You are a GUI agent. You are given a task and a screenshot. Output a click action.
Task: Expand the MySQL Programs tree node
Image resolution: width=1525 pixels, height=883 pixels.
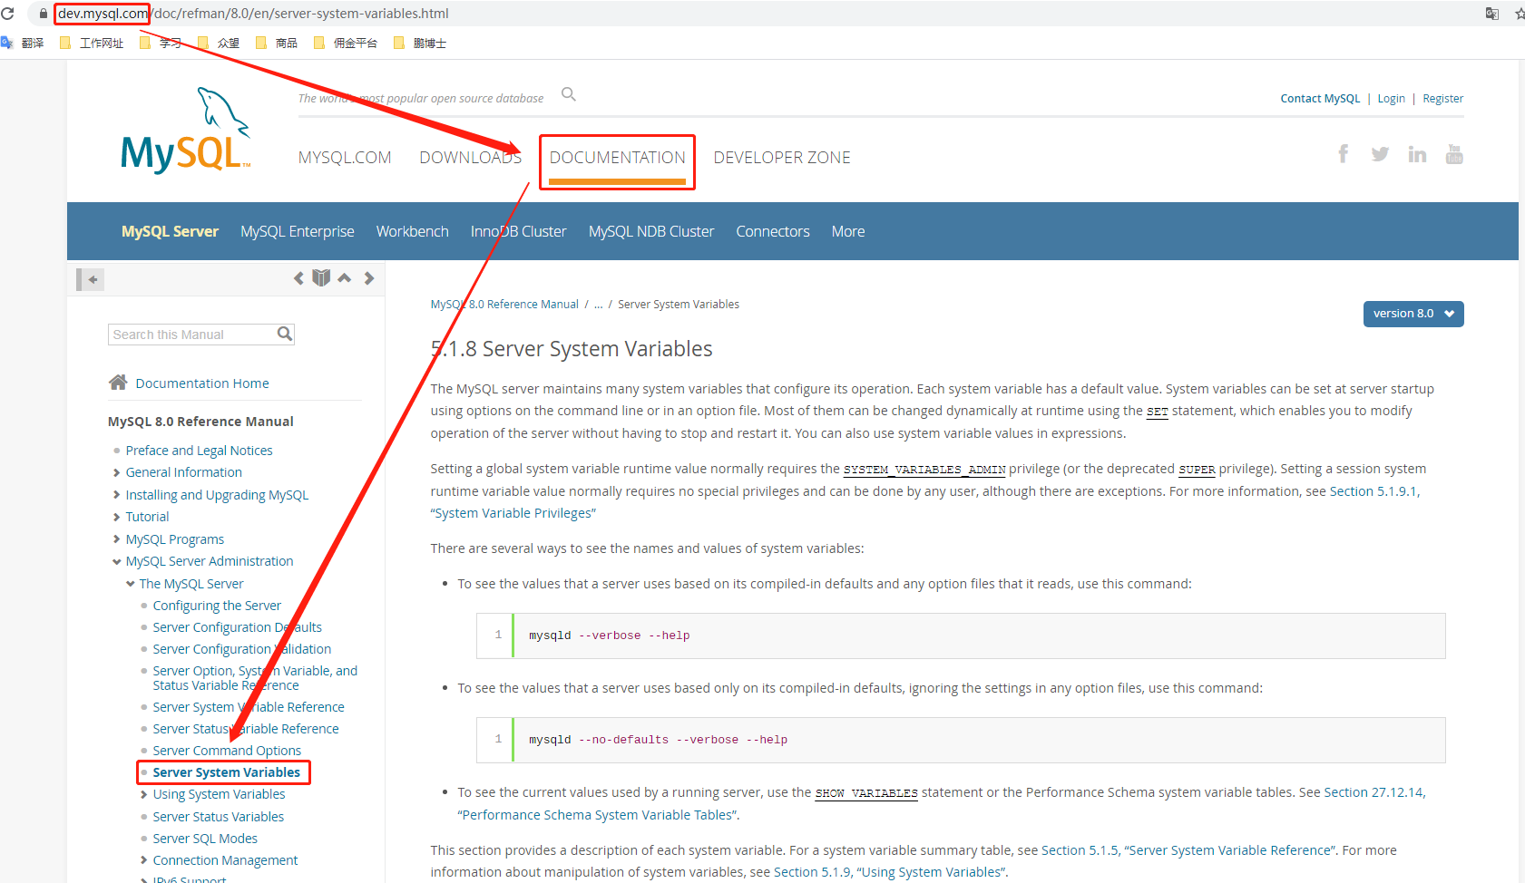coord(116,539)
